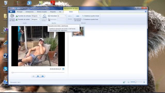The height and width of the screenshot is (93, 165).
Task: Zoom out the timeline with minus button
Action: (129, 82)
